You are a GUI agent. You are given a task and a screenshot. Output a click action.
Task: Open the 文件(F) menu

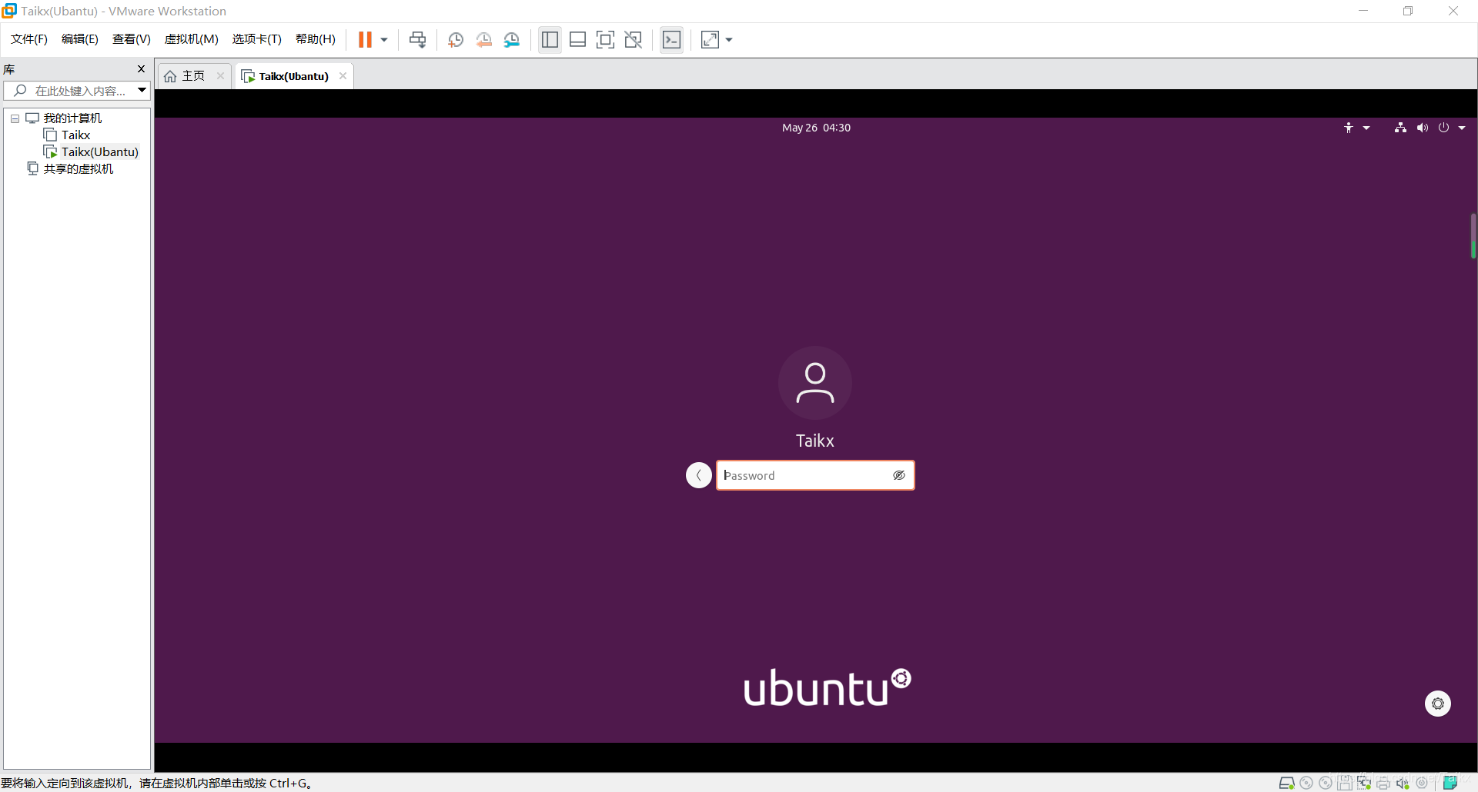click(x=29, y=39)
